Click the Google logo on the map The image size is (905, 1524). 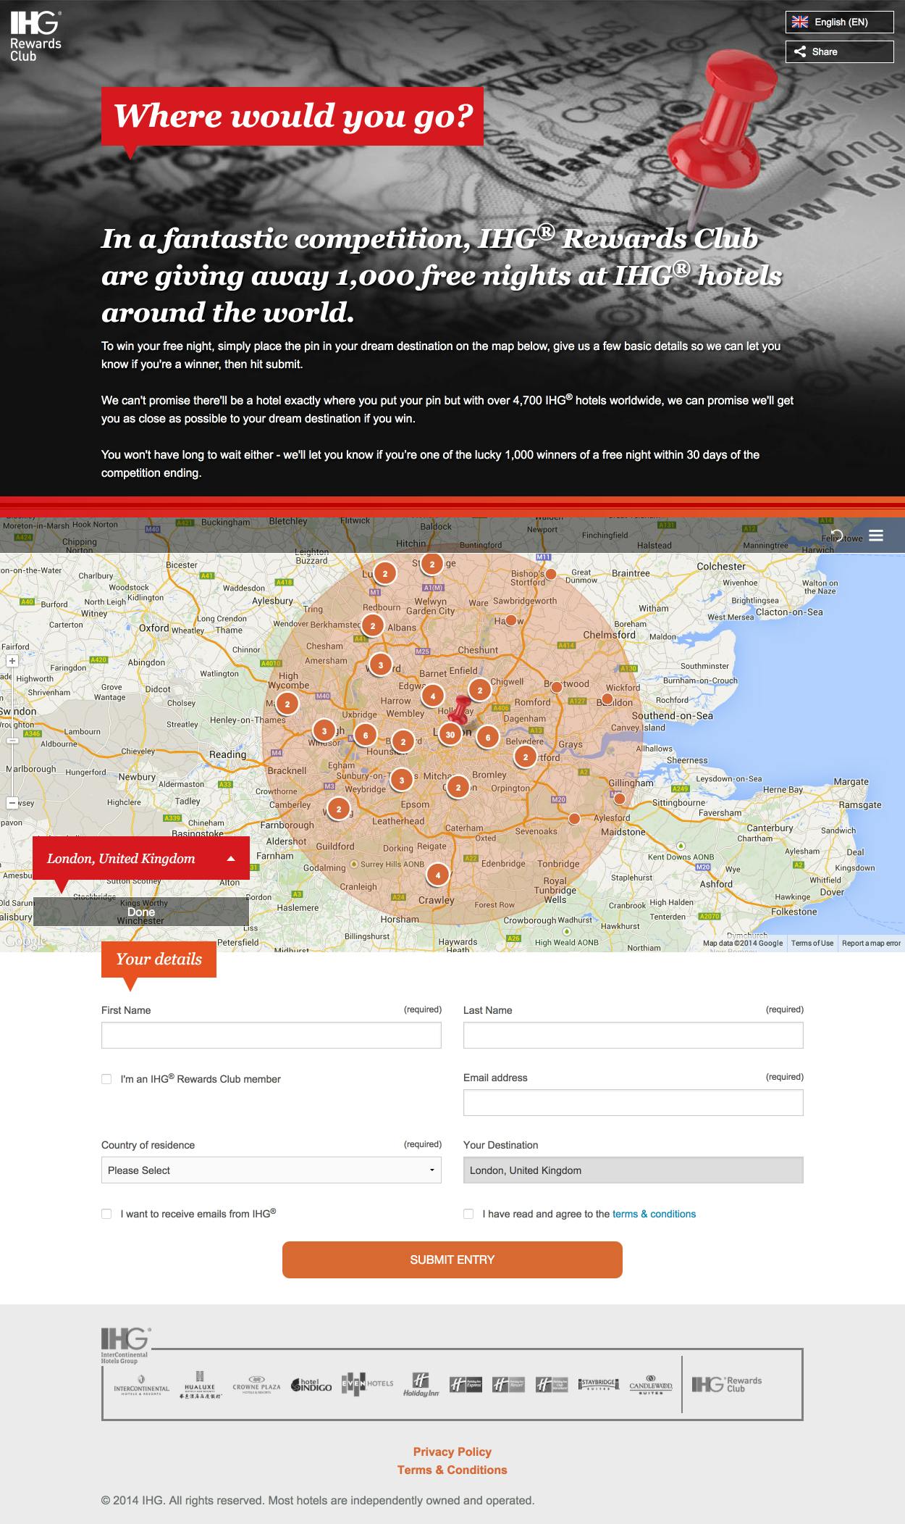tap(25, 941)
